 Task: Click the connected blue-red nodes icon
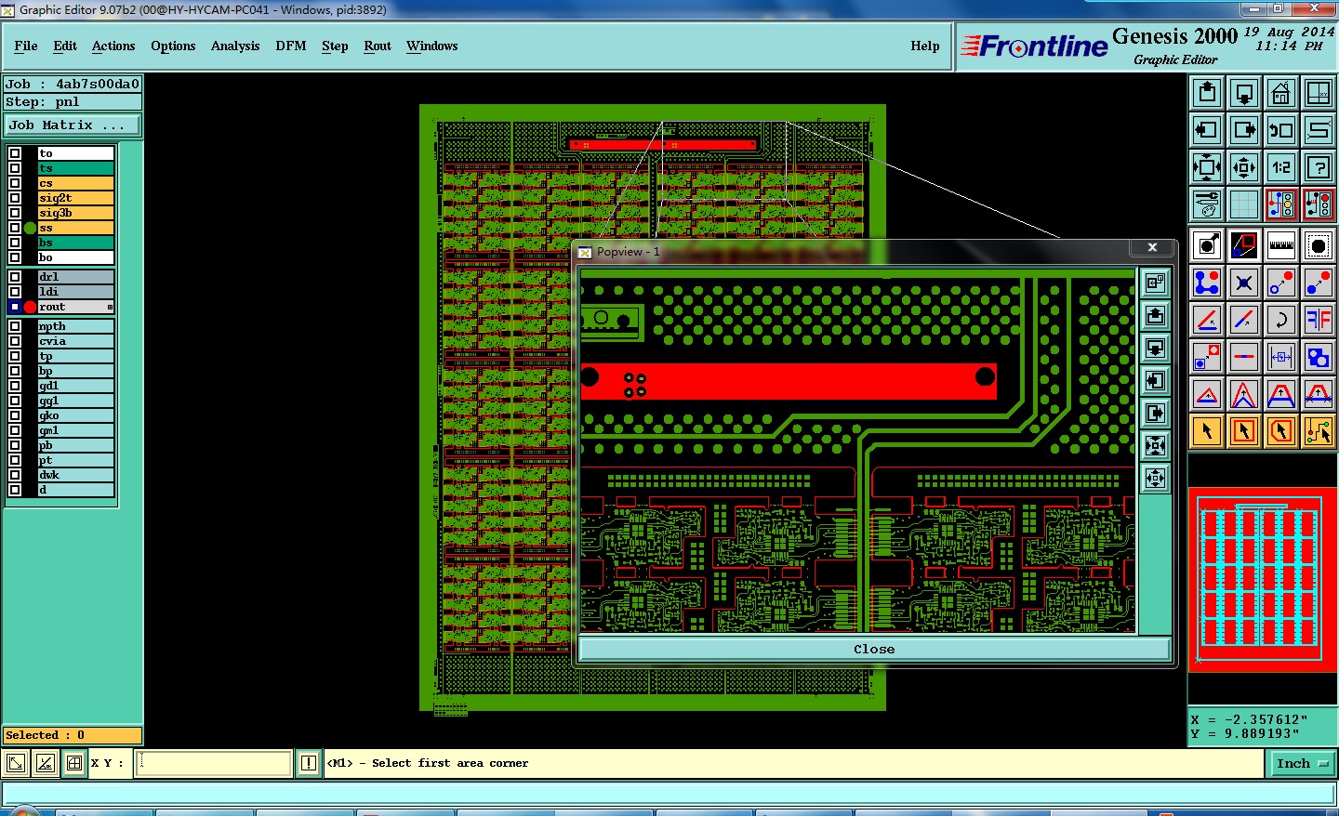click(1207, 283)
